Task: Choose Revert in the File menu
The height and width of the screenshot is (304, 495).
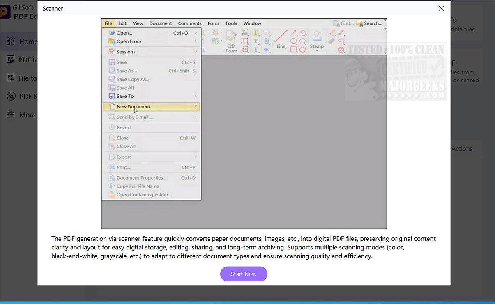Action: tap(151, 127)
